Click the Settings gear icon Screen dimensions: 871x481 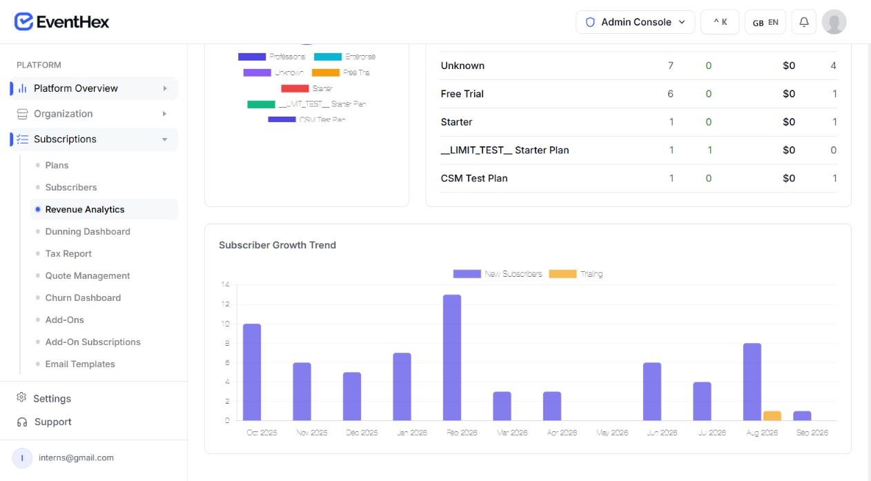coord(21,397)
